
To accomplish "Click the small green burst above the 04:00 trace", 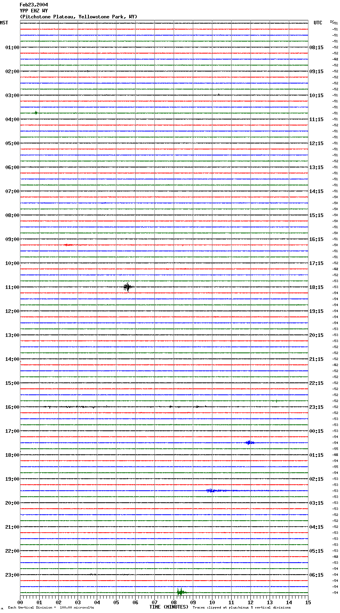I will point(36,113).
